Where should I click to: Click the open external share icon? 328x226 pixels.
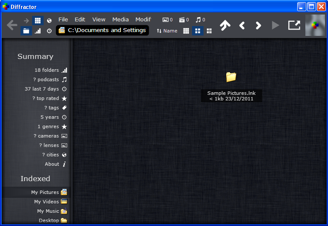(x=294, y=25)
